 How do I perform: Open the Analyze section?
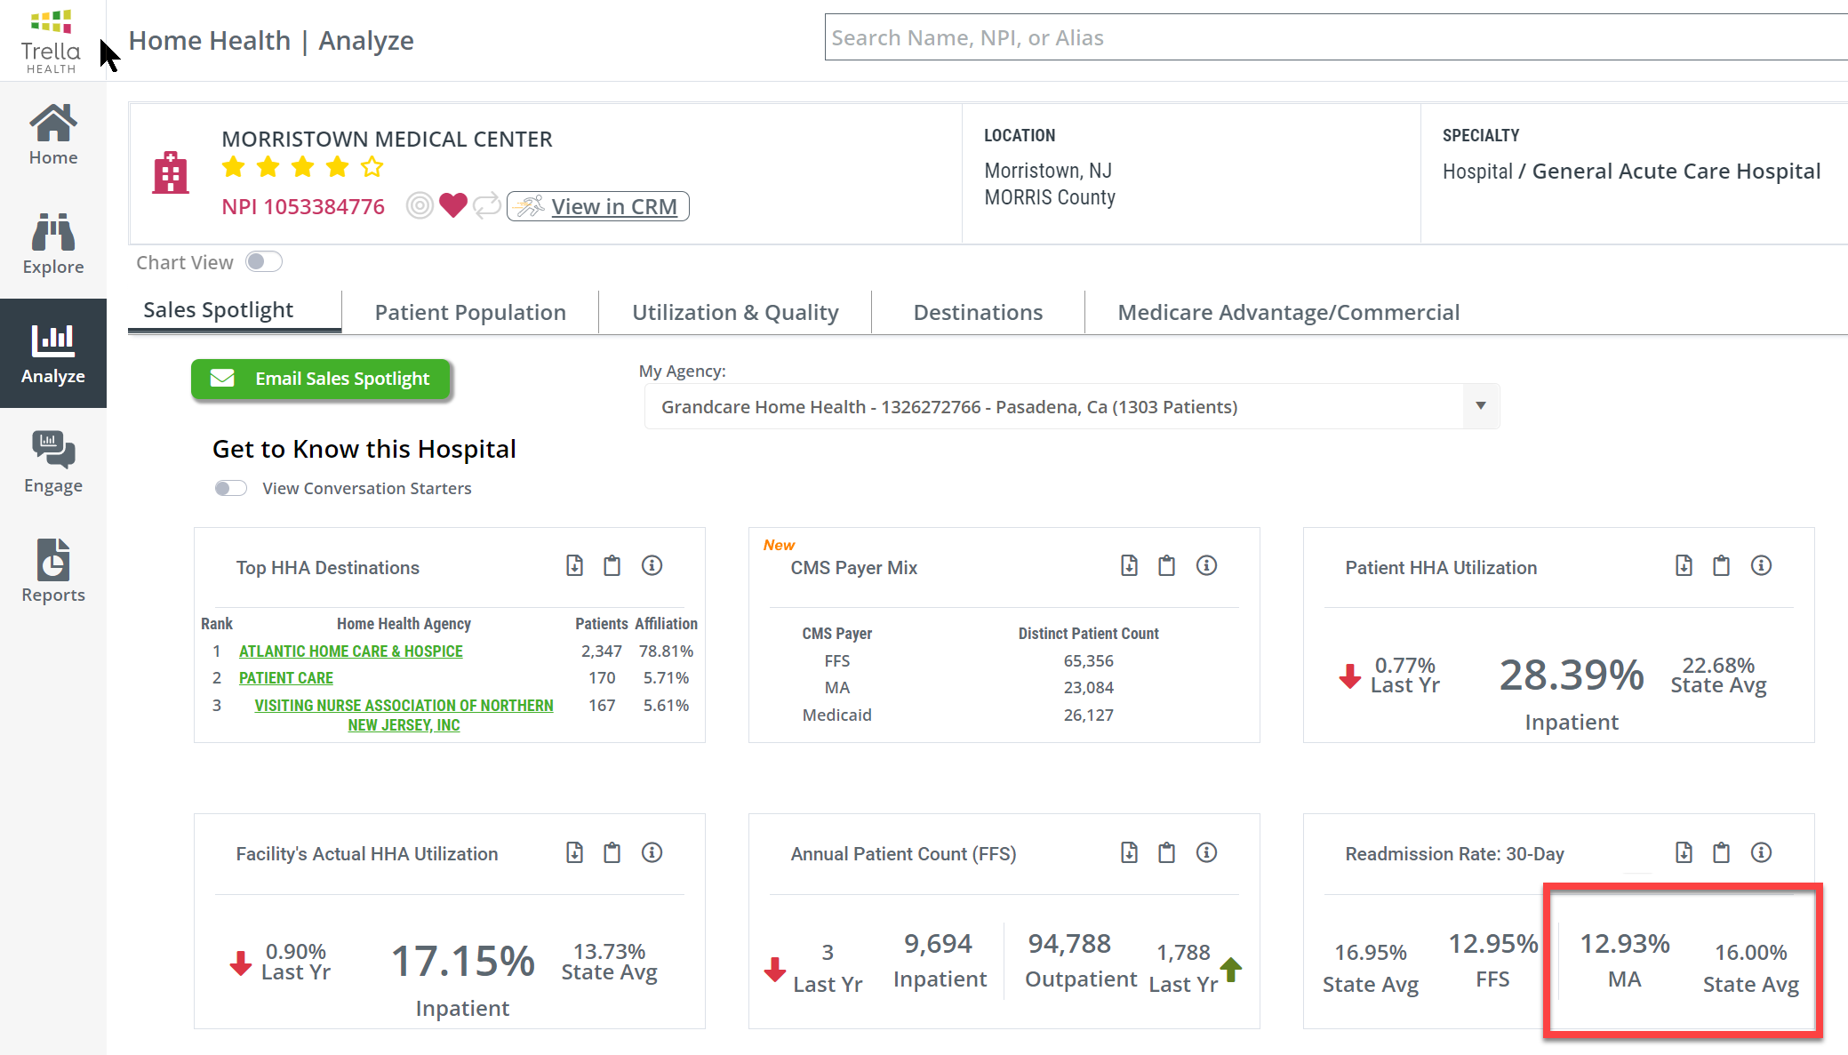[x=53, y=353]
